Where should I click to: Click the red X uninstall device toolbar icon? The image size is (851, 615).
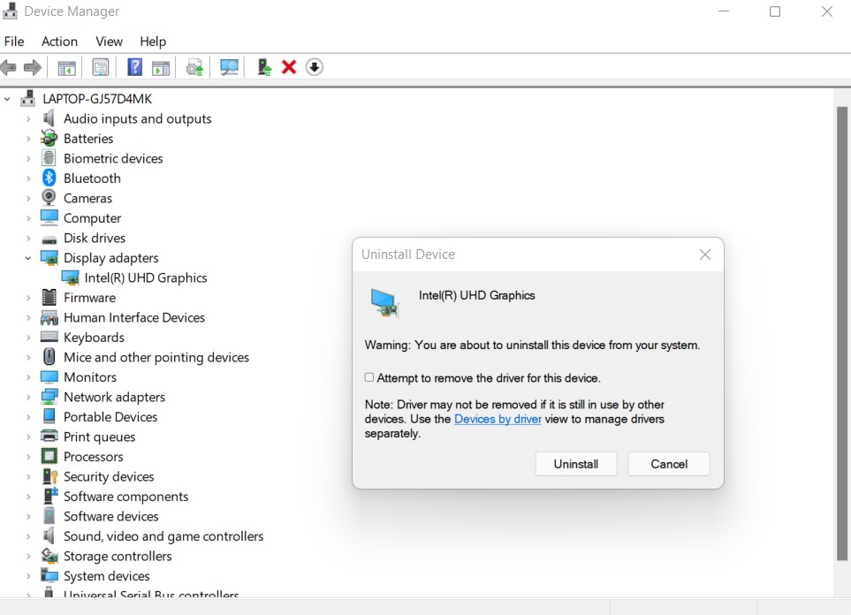[289, 67]
